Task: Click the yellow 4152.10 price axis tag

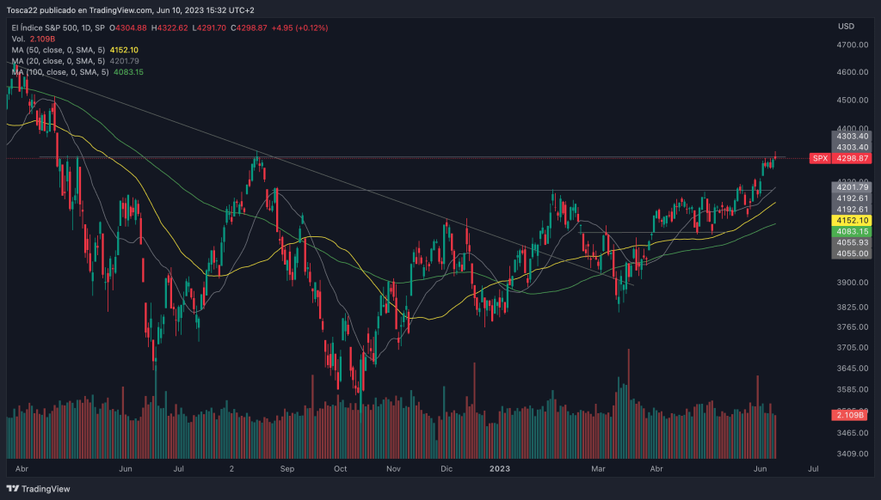Action: (x=852, y=221)
